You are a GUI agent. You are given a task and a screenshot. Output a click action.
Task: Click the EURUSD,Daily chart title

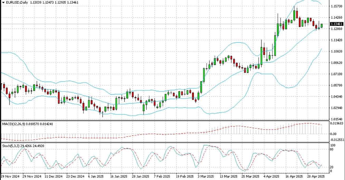point(15,2)
